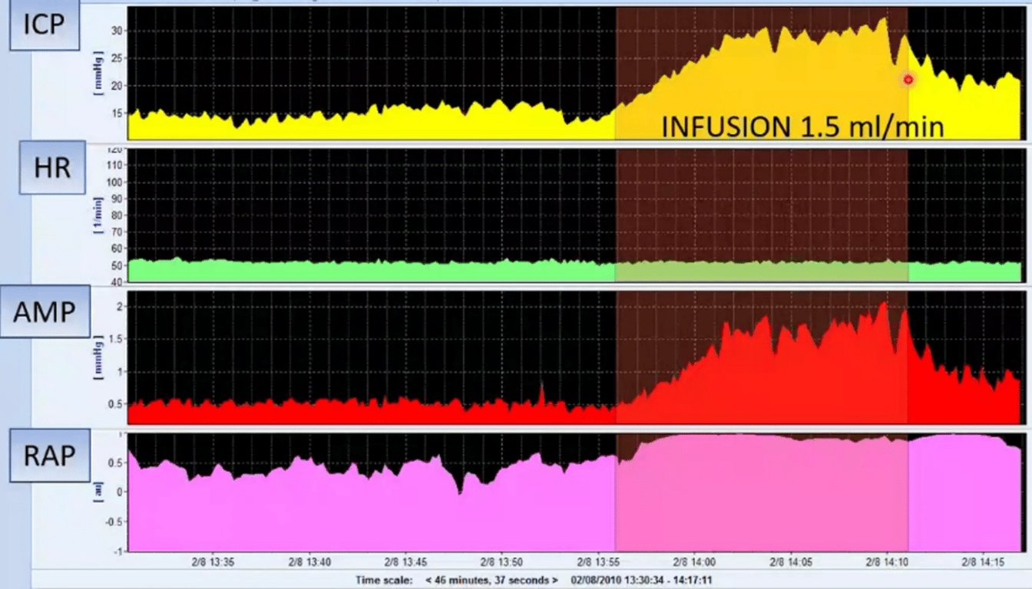Image resolution: width=1032 pixels, height=589 pixels.
Task: Click the 2 value on the AMP axis
Action: click(120, 307)
